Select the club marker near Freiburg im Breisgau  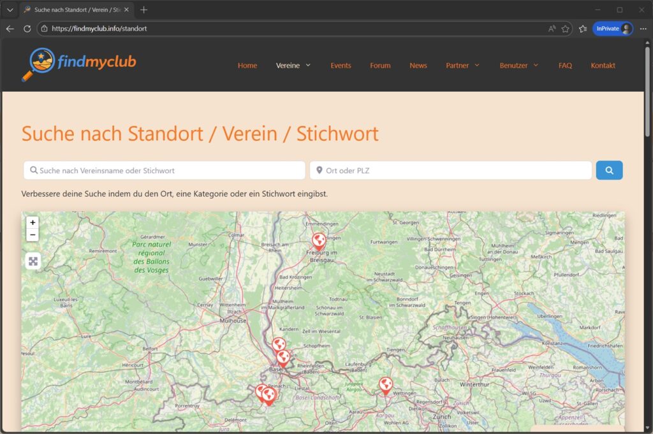tap(318, 240)
